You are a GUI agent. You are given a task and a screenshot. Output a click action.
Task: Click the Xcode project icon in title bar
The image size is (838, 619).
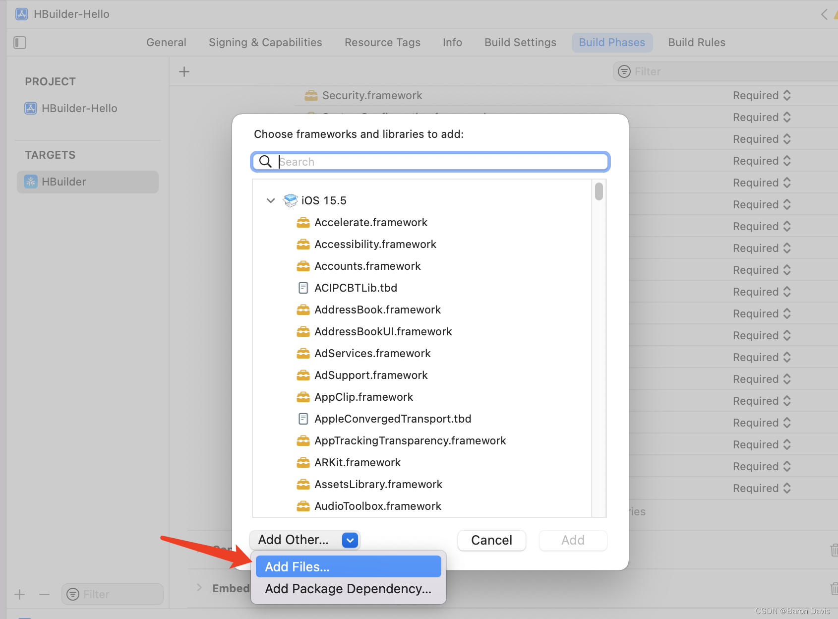(22, 14)
